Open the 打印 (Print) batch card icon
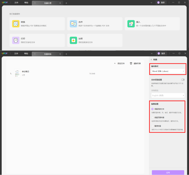 click(16, 40)
